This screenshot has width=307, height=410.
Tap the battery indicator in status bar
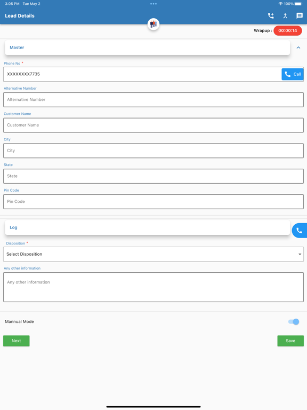[298, 4]
